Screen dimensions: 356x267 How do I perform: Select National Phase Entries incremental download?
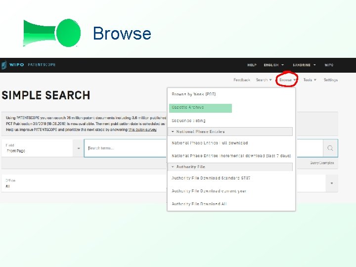point(231,156)
